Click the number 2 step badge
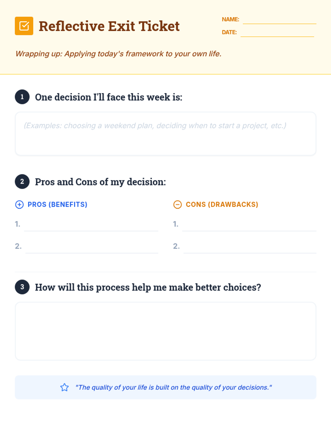 [x=22, y=181]
